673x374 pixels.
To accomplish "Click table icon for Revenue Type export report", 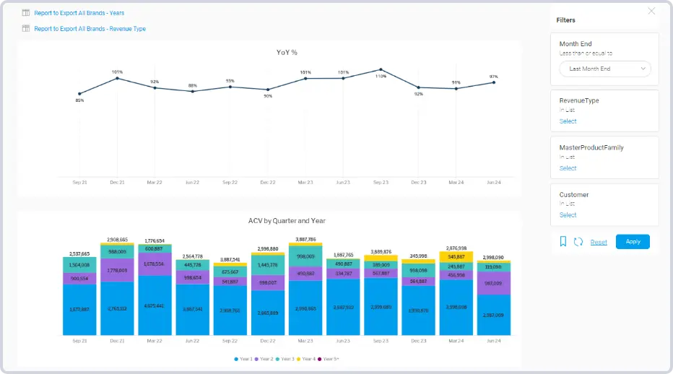I will click(26, 29).
